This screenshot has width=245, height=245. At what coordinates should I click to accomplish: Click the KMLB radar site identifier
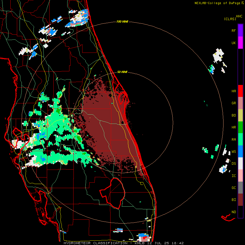(140, 243)
